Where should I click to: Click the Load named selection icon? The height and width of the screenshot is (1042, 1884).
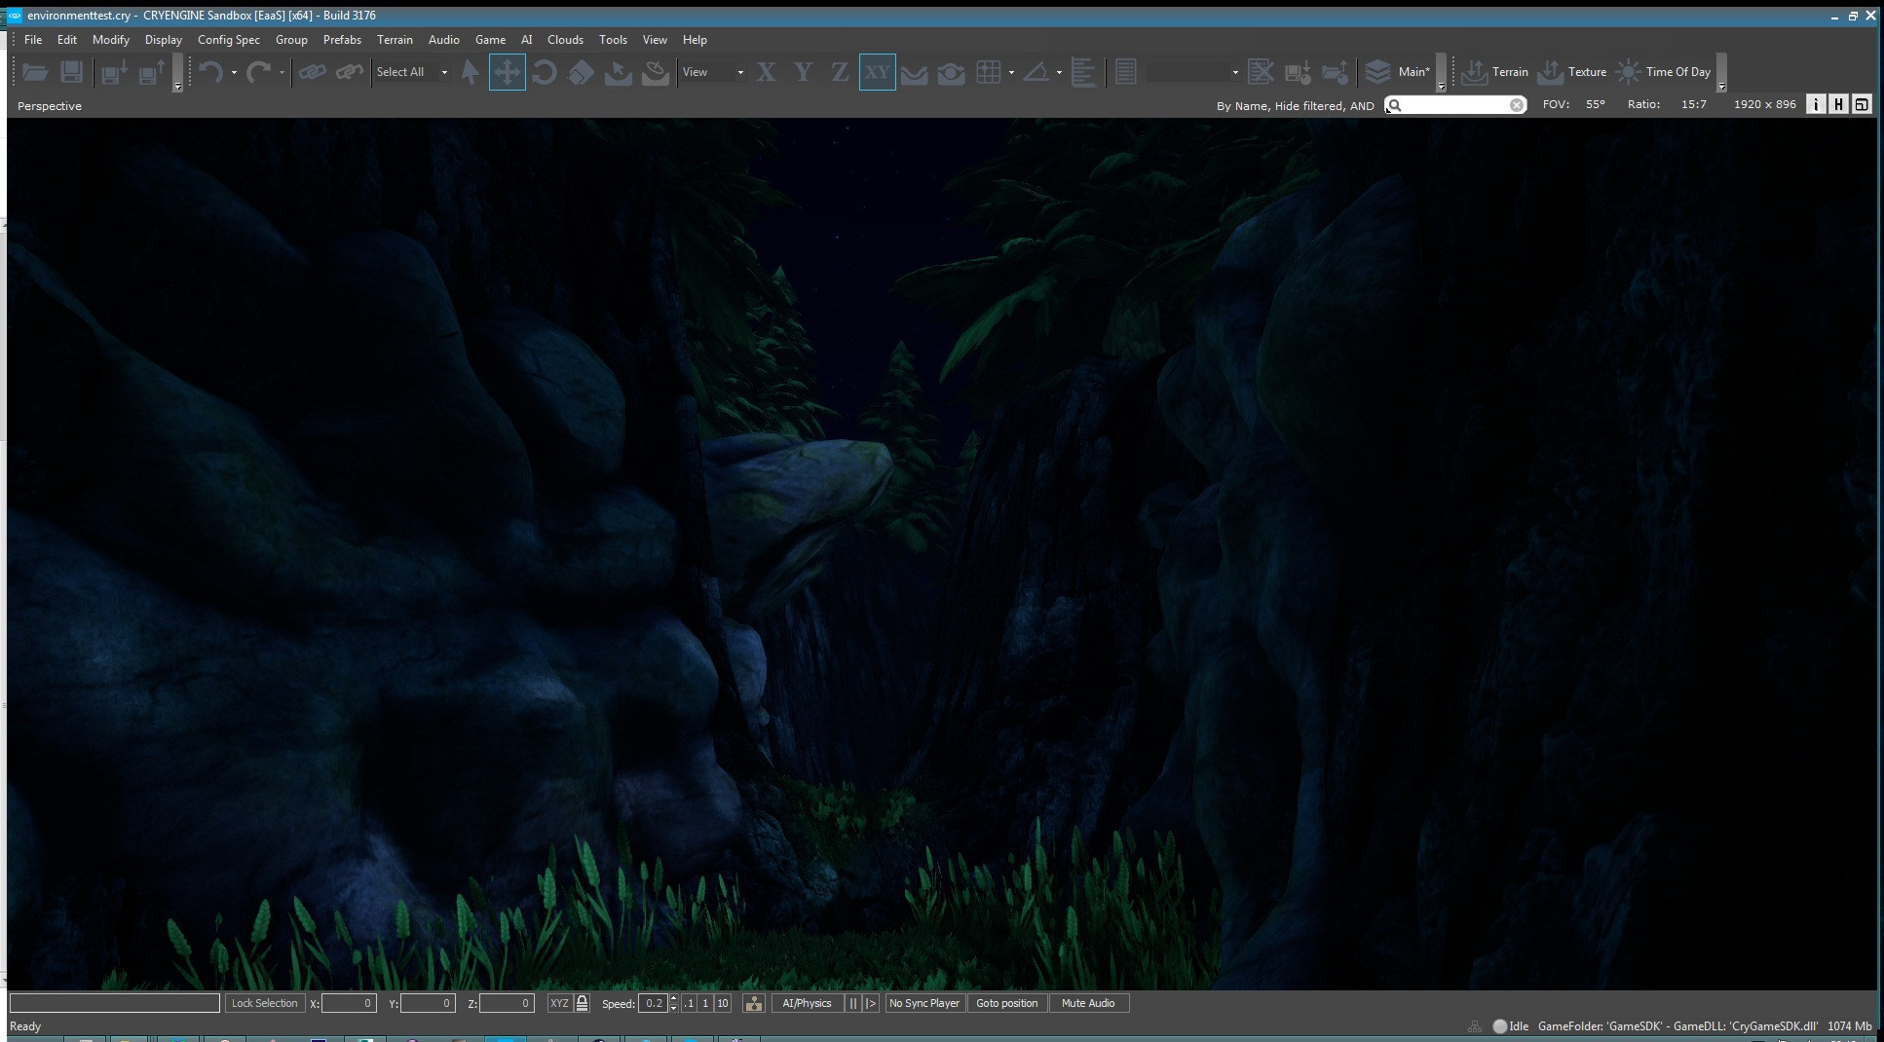coord(1335,72)
